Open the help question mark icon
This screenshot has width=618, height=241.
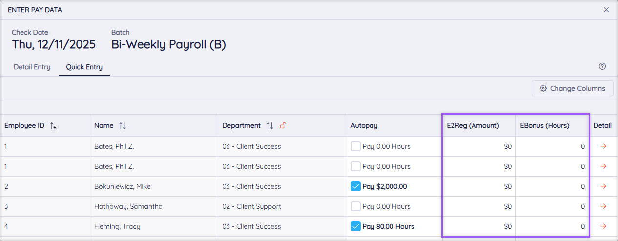tap(602, 66)
